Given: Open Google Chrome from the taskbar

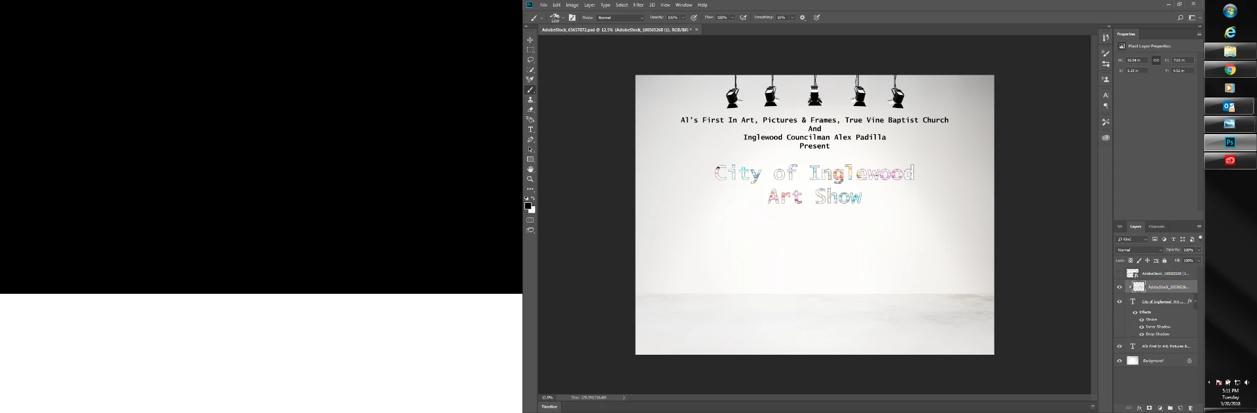Looking at the screenshot, I should pos(1230,69).
